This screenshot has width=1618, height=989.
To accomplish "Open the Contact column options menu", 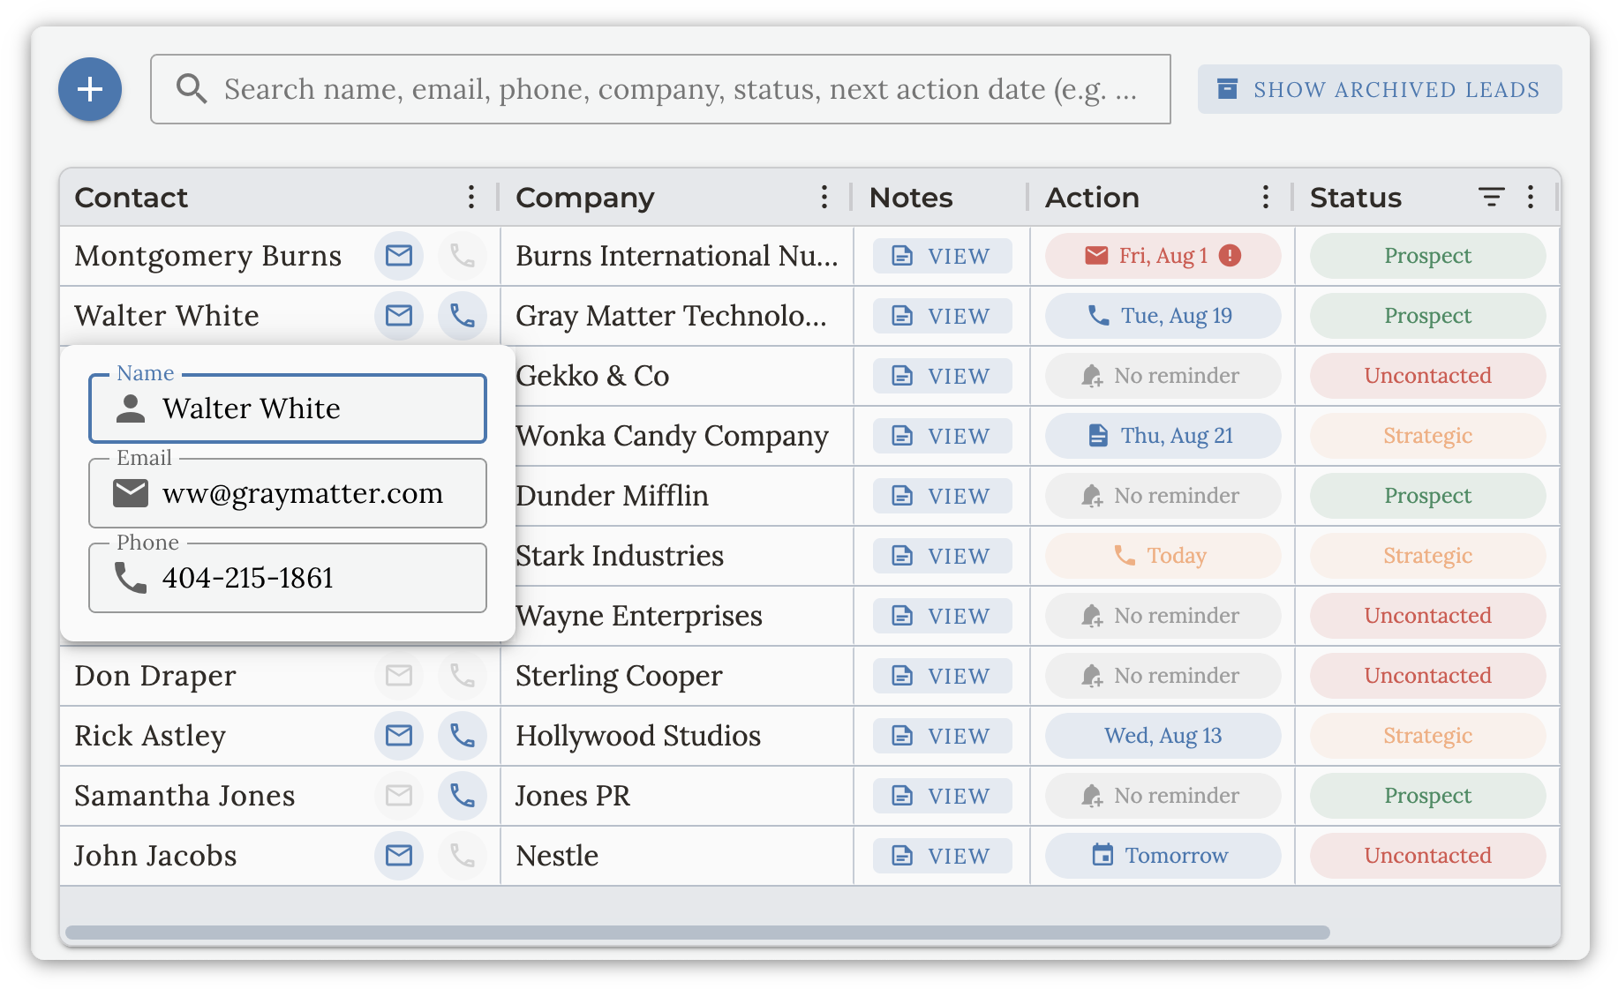I will pyautogui.click(x=471, y=198).
